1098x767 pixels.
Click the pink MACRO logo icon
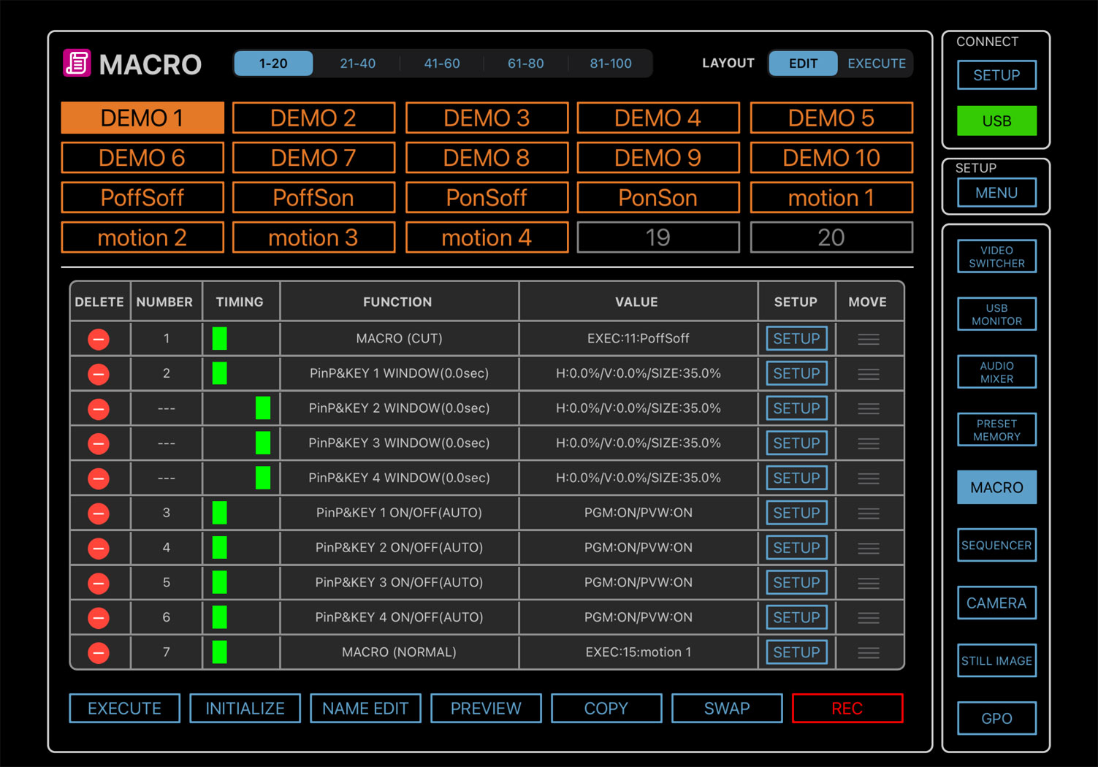coord(77,64)
